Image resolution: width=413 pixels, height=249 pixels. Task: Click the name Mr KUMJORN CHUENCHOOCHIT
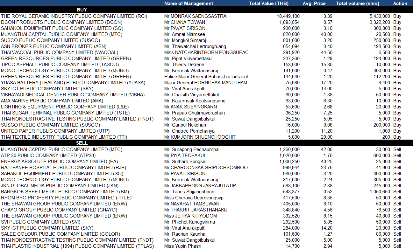(200, 137)
